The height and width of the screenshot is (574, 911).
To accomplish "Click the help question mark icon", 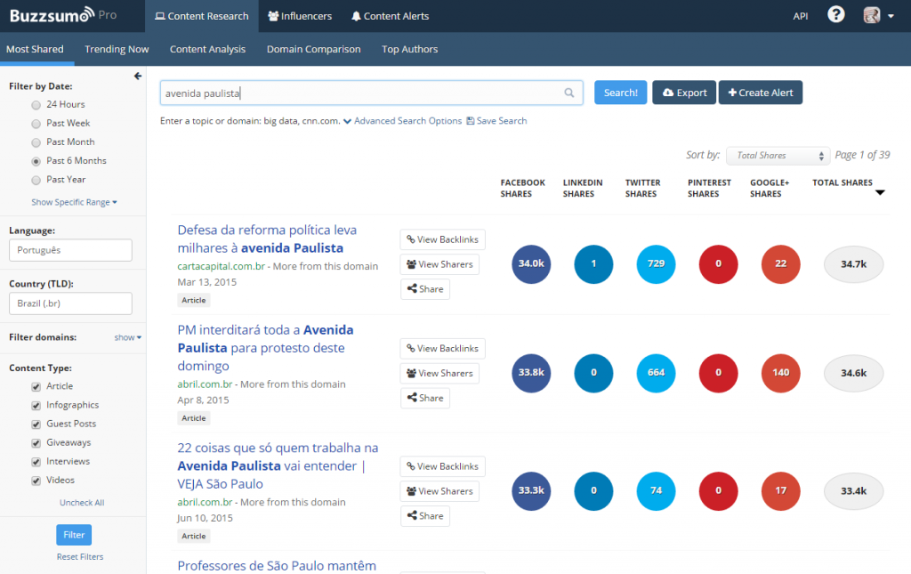I will click(835, 15).
